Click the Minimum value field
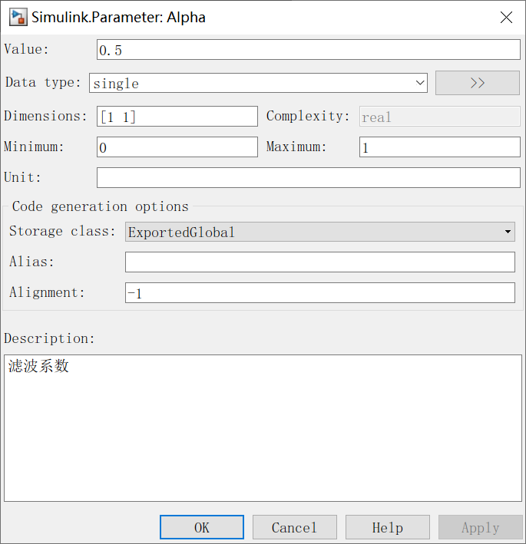 tap(177, 147)
